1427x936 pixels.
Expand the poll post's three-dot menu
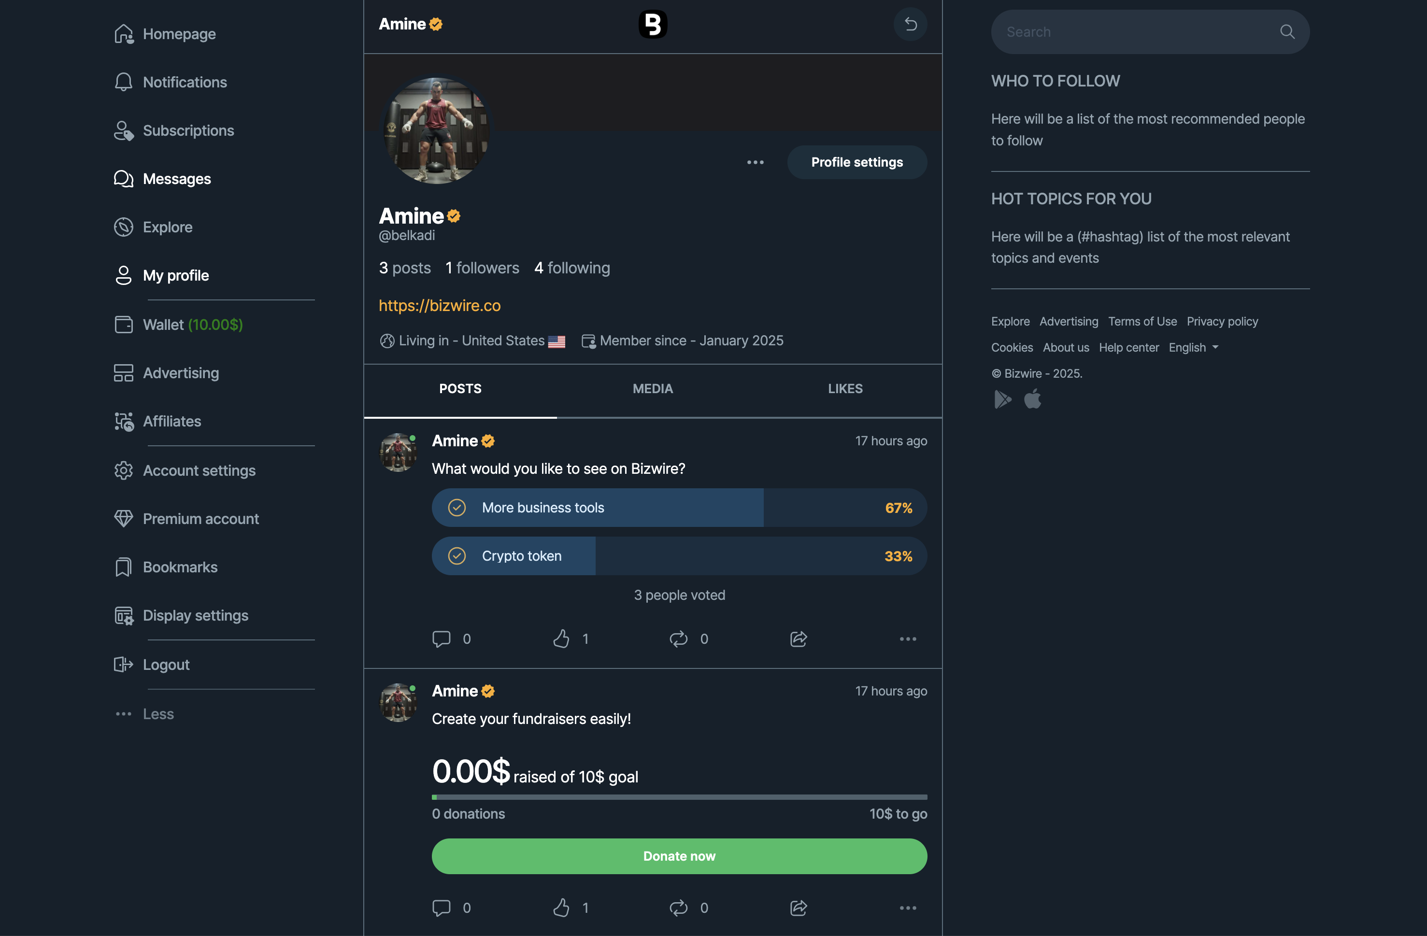pos(907,638)
